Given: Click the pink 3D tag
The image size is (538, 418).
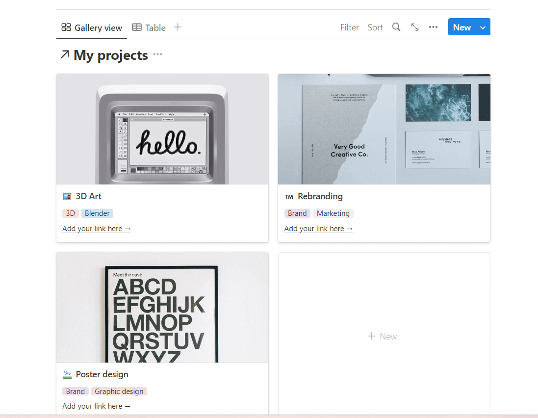Looking at the screenshot, I should [71, 213].
